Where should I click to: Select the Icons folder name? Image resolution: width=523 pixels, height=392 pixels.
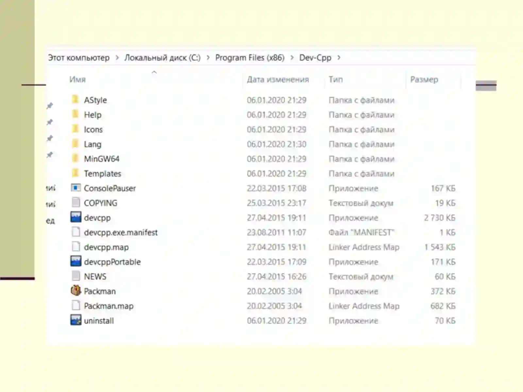tap(93, 129)
